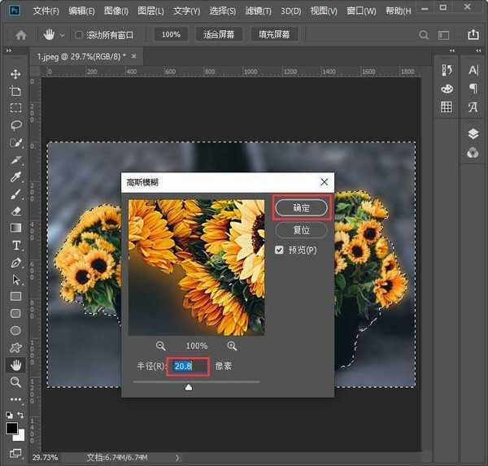Enable 滚动所有窗口 checkbox
The image size is (488, 466).
pyautogui.click(x=79, y=35)
